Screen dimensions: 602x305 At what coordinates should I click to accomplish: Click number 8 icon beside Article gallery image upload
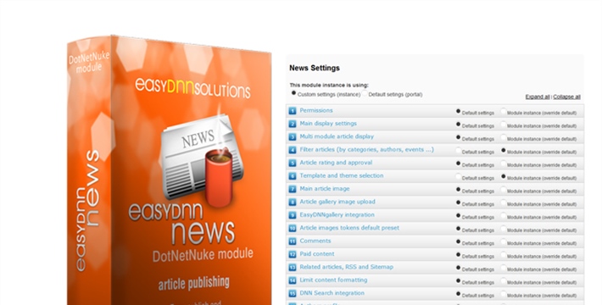293,202
